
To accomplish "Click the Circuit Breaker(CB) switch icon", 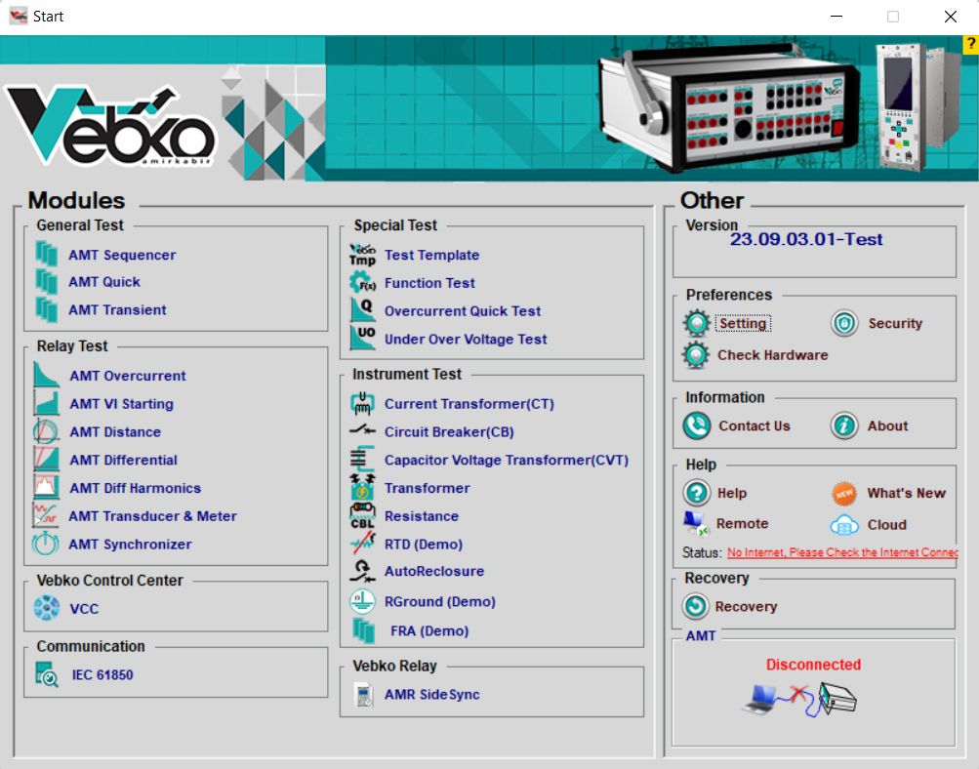I will [362, 431].
